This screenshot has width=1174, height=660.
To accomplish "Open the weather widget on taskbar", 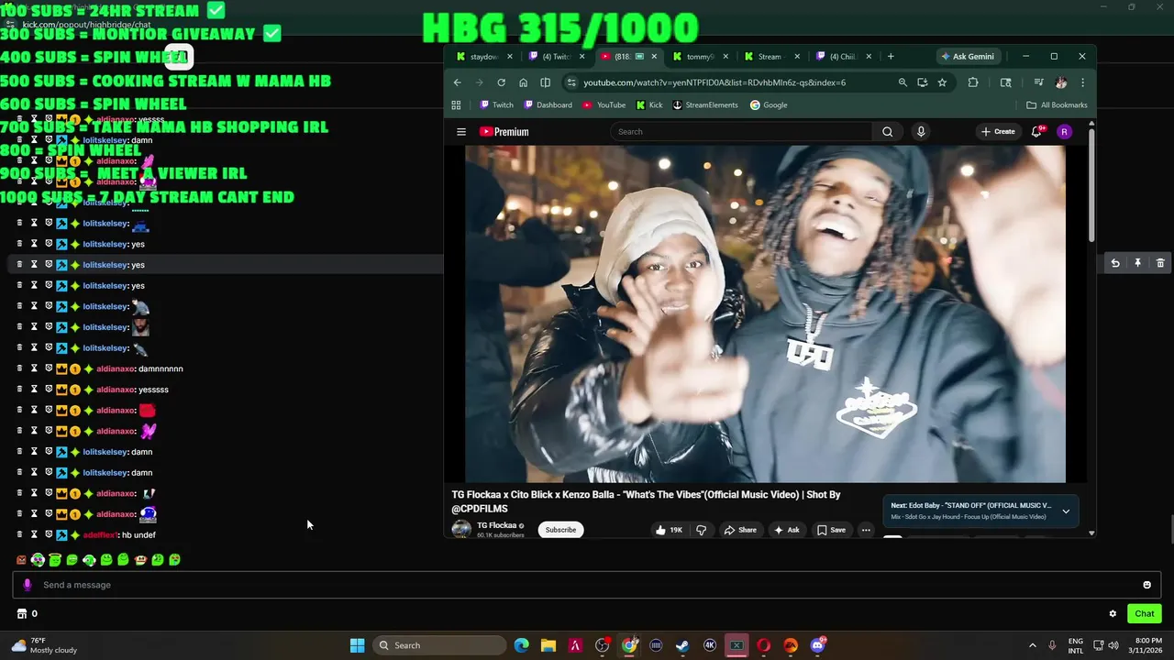I will tap(43, 645).
